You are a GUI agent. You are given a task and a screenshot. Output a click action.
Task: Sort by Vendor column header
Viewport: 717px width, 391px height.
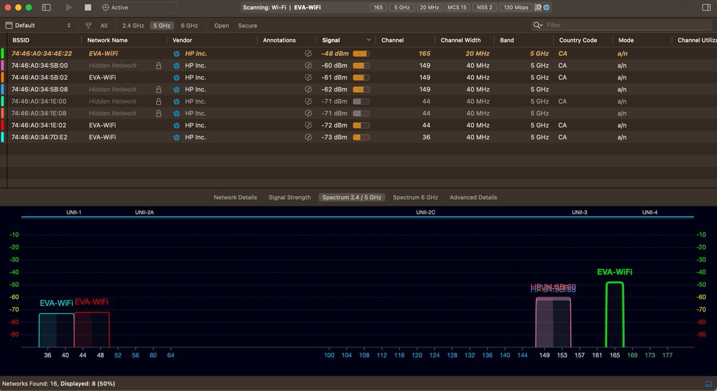coord(182,40)
